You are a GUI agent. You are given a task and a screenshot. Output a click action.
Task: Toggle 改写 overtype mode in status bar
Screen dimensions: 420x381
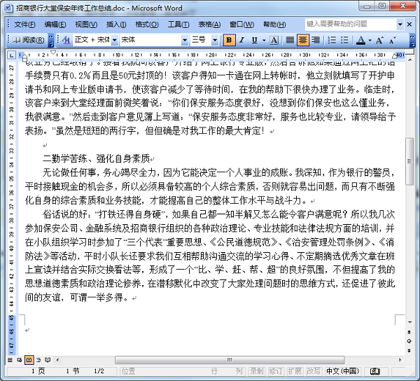click(x=314, y=371)
